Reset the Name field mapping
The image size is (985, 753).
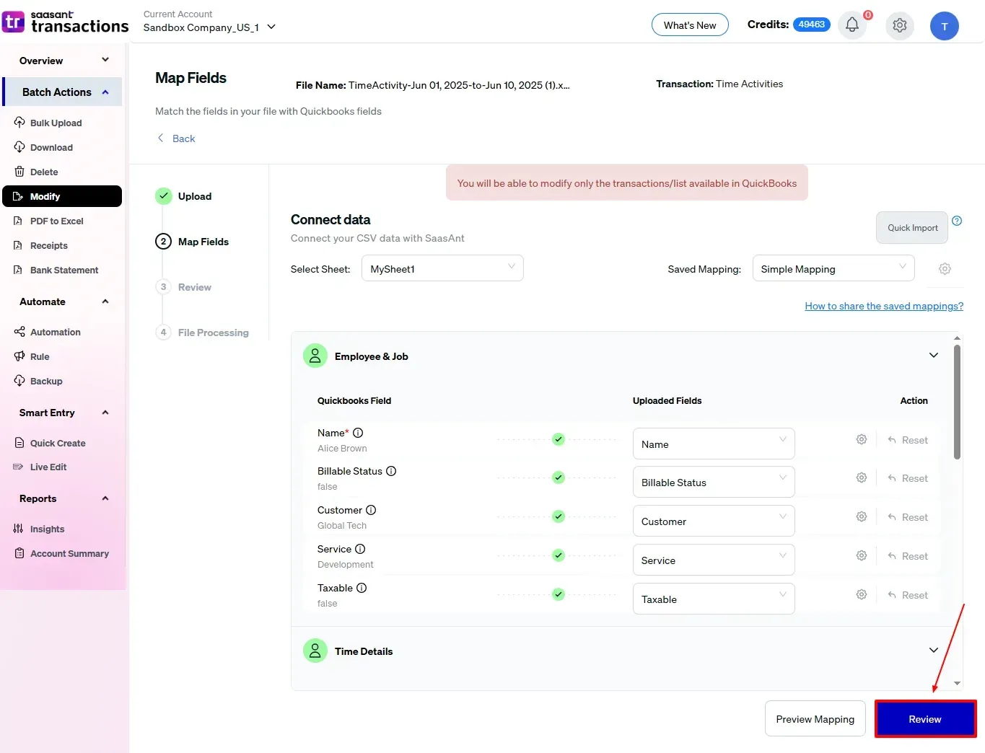(908, 440)
